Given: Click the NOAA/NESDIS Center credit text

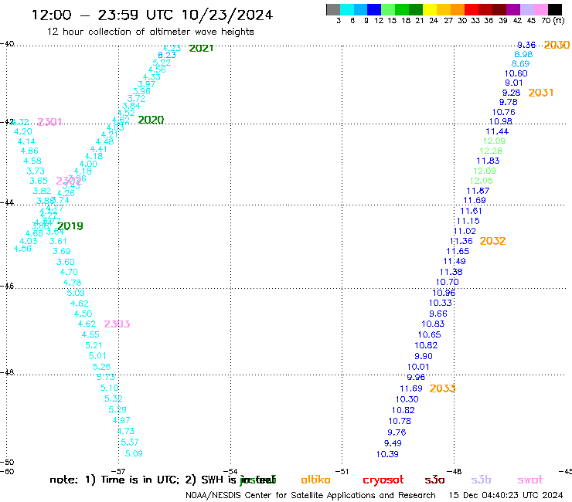Looking at the screenshot, I should [311, 495].
